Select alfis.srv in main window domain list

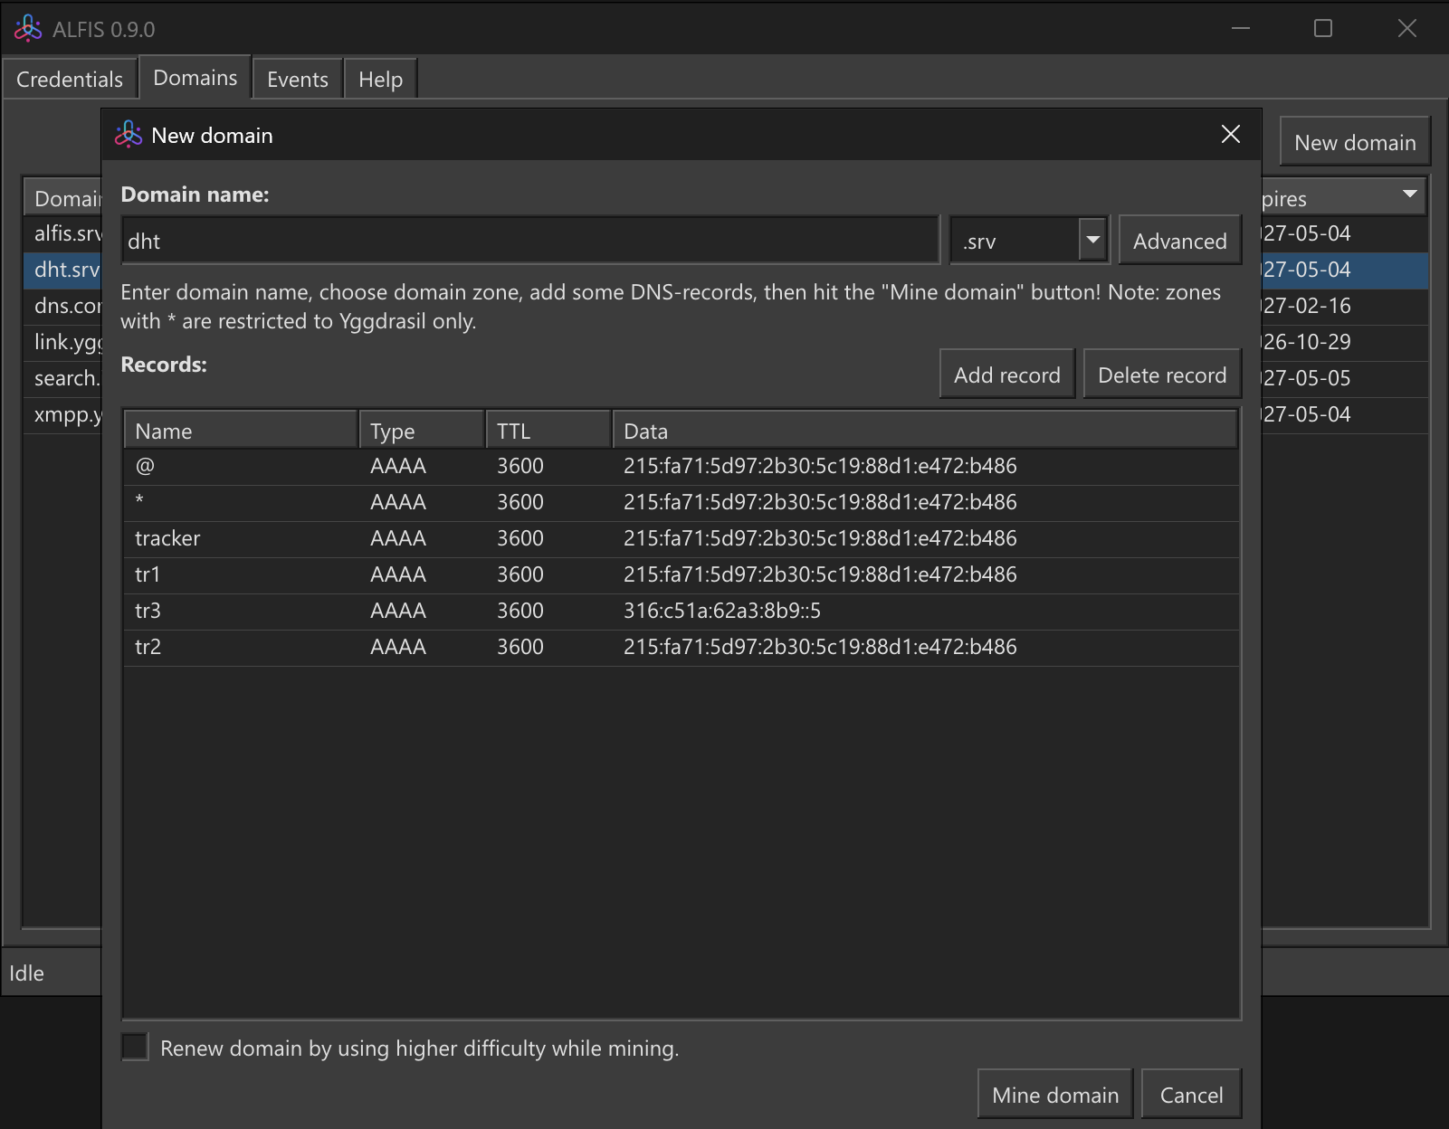(x=63, y=233)
